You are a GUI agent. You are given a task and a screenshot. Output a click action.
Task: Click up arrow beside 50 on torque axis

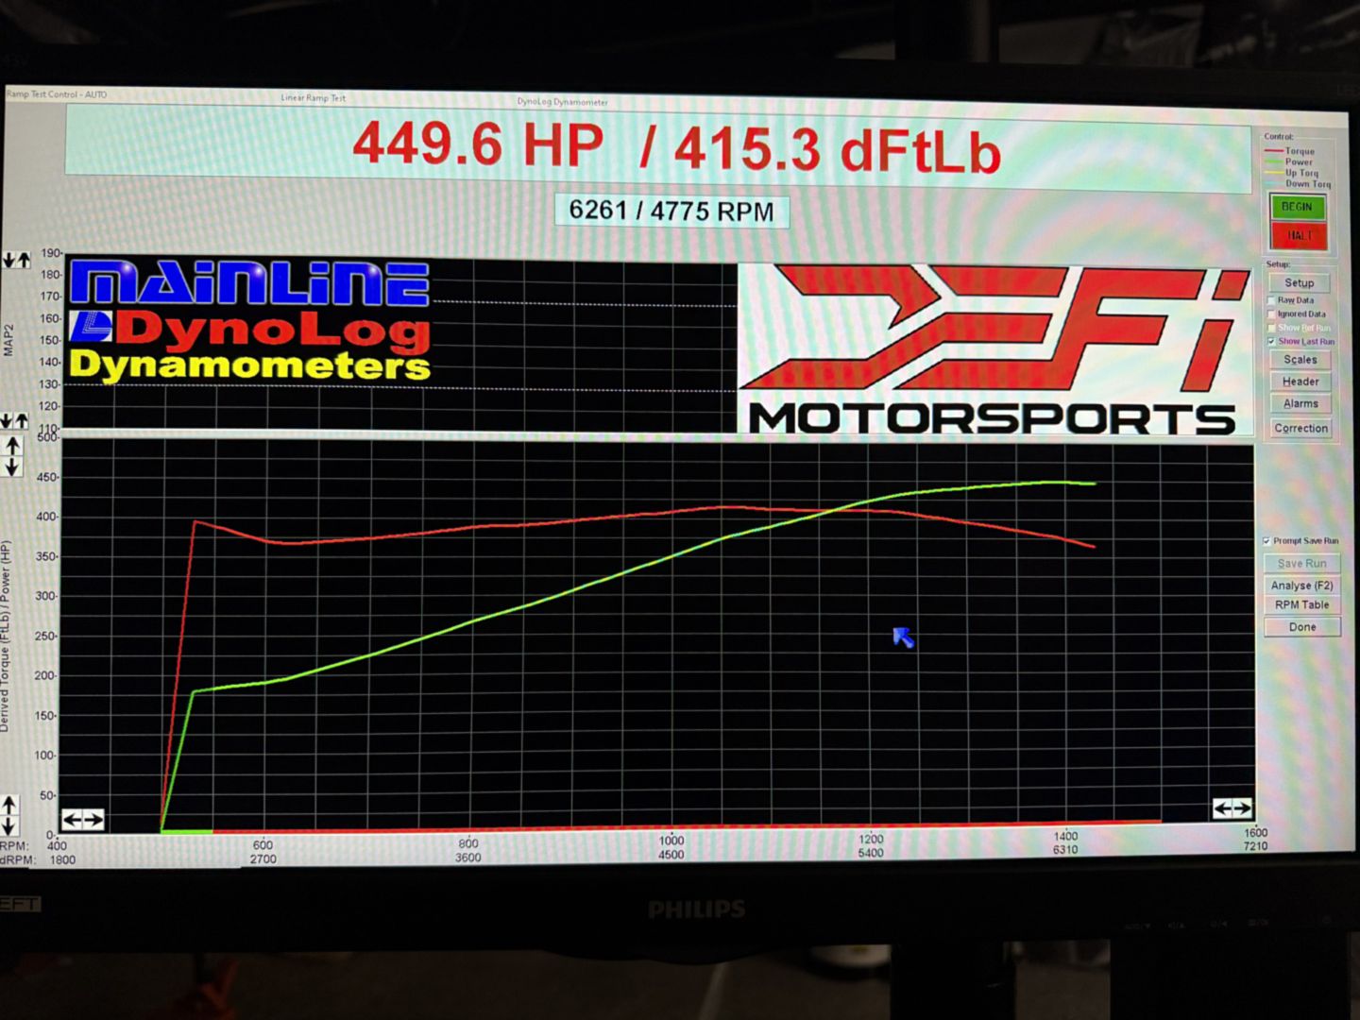coord(9,806)
